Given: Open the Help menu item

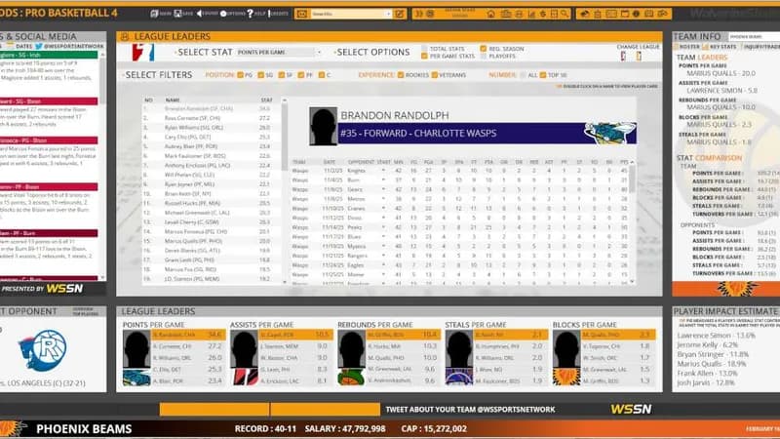Looking at the screenshot, I should pos(256,14).
